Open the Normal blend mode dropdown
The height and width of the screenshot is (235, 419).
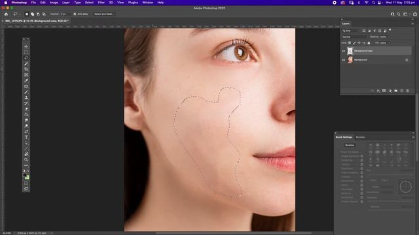click(x=355, y=37)
